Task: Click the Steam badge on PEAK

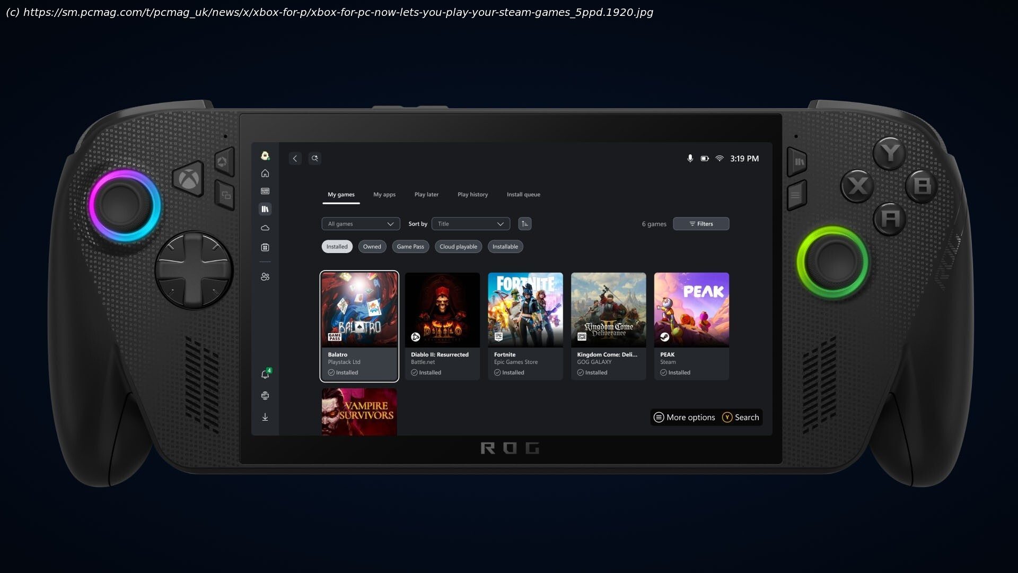Action: pyautogui.click(x=665, y=337)
